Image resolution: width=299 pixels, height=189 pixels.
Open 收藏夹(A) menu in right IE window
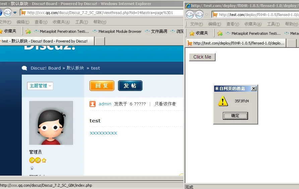(x=253, y=24)
